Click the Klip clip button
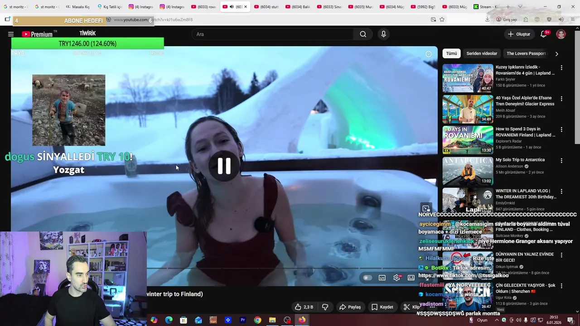Image resolution: width=580 pixels, height=326 pixels. point(411,307)
